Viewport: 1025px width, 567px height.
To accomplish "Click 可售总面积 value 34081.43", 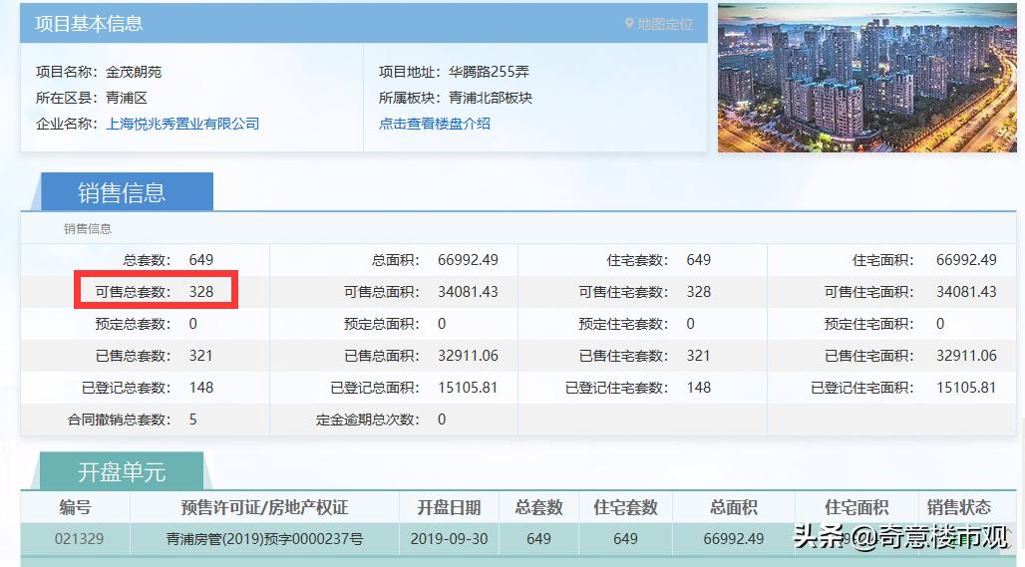I will click(x=468, y=292).
